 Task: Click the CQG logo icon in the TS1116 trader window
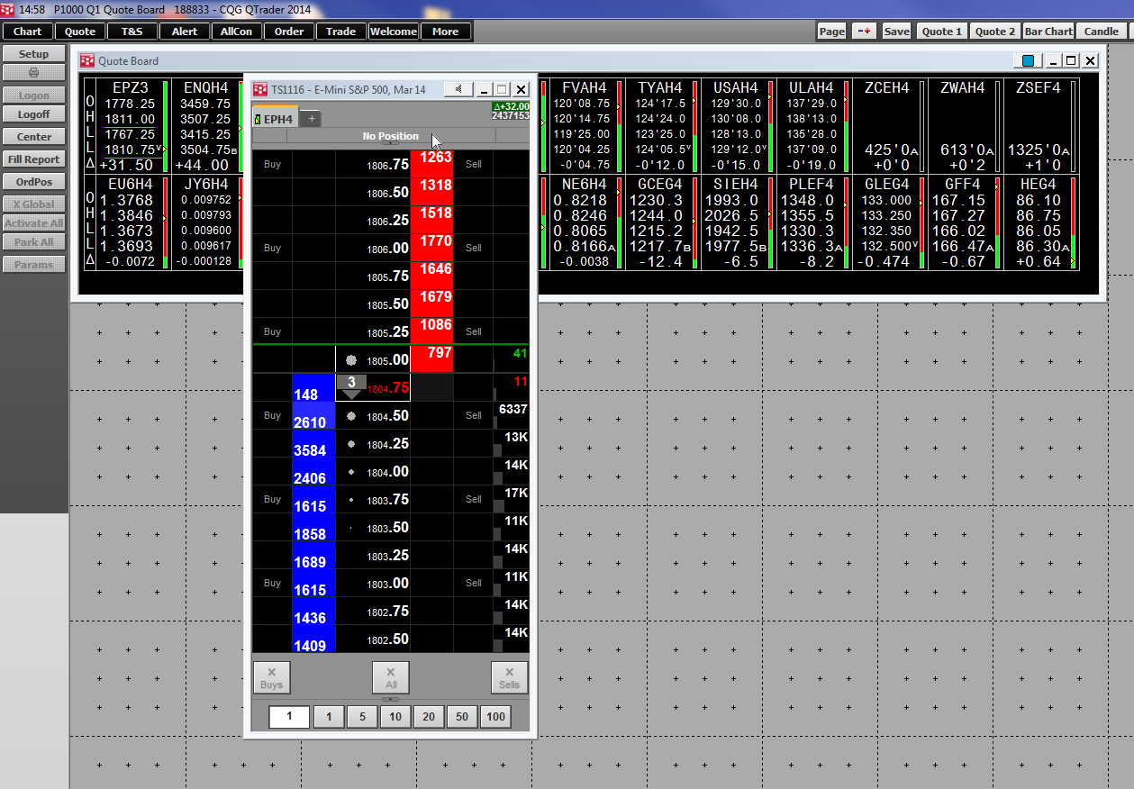pyautogui.click(x=260, y=90)
